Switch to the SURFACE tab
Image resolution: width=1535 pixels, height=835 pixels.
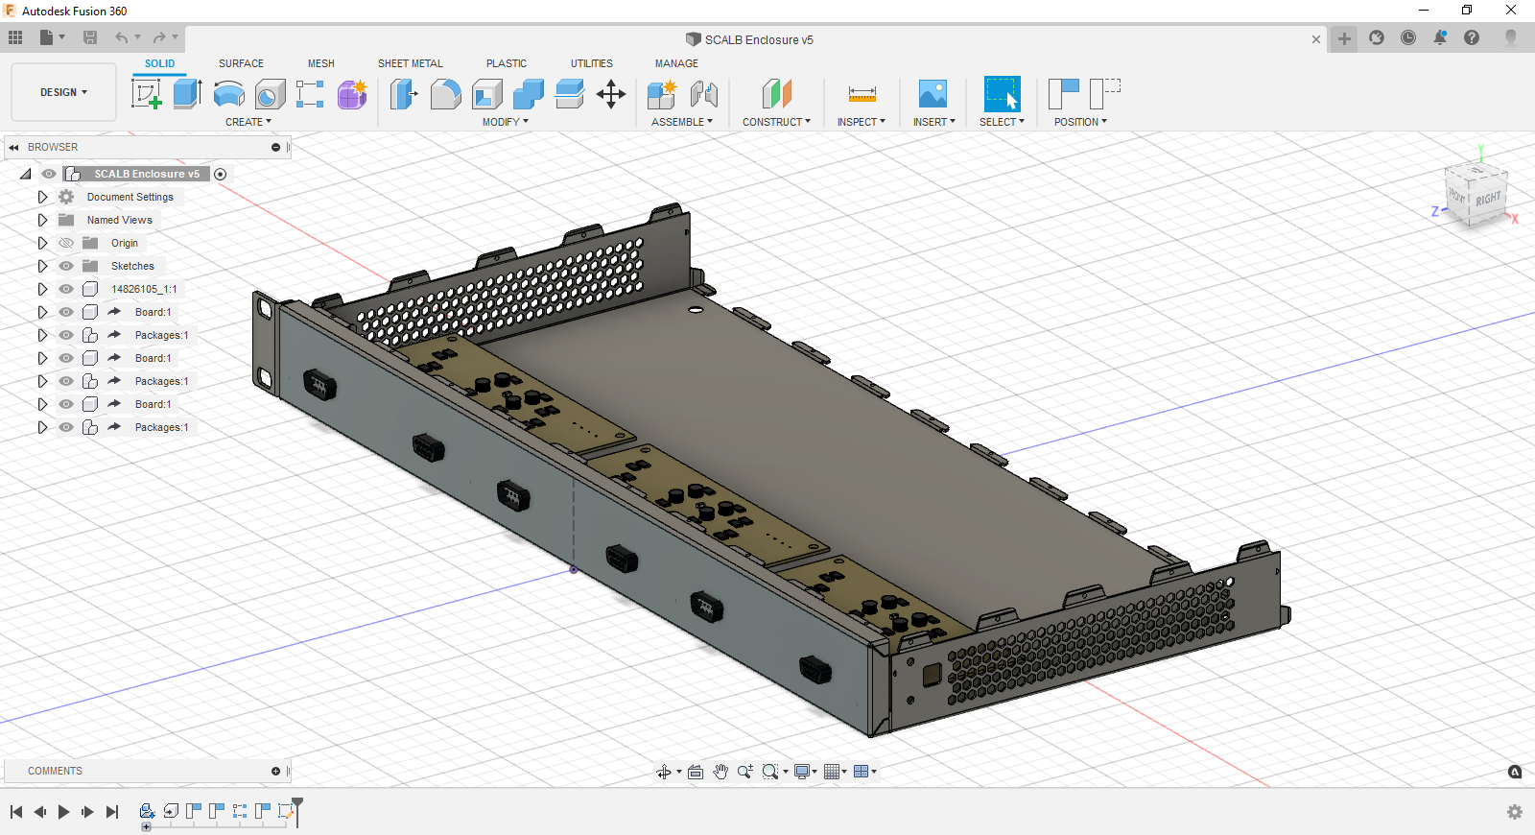241,63
